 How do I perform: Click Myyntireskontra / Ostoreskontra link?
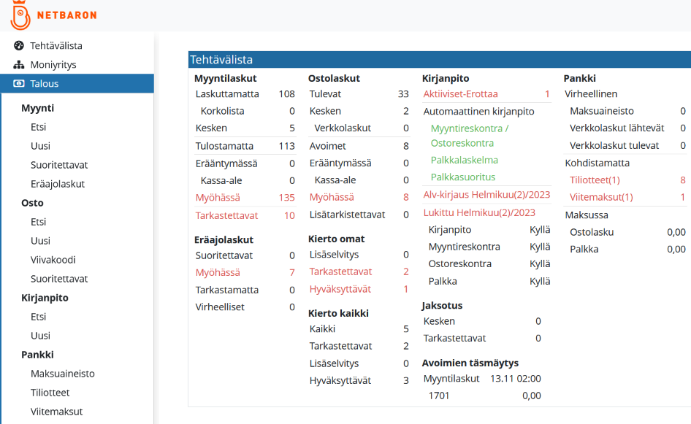click(470, 136)
